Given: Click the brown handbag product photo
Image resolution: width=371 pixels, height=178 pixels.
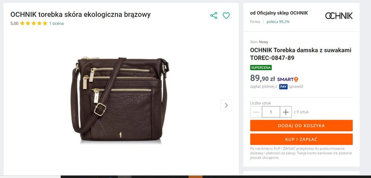Looking at the screenshot, I should pyautogui.click(x=120, y=100).
